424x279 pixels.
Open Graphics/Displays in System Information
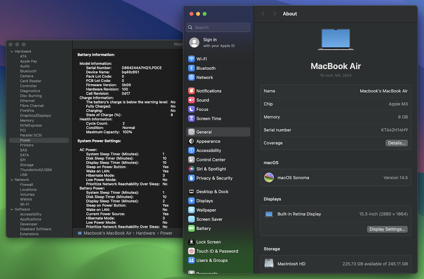coord(35,115)
